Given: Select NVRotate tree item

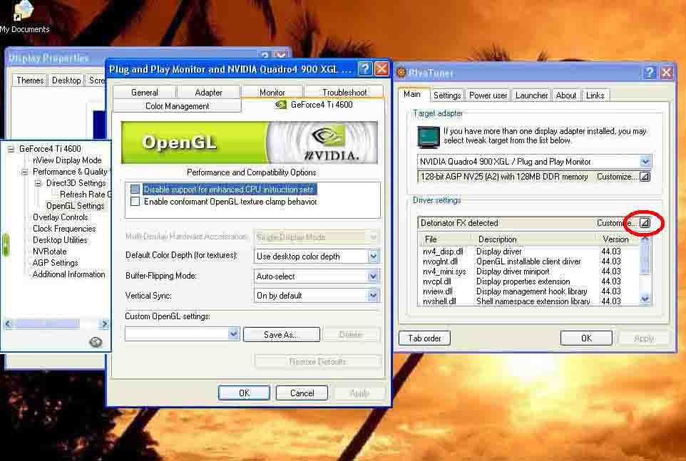Looking at the screenshot, I should tap(49, 252).
